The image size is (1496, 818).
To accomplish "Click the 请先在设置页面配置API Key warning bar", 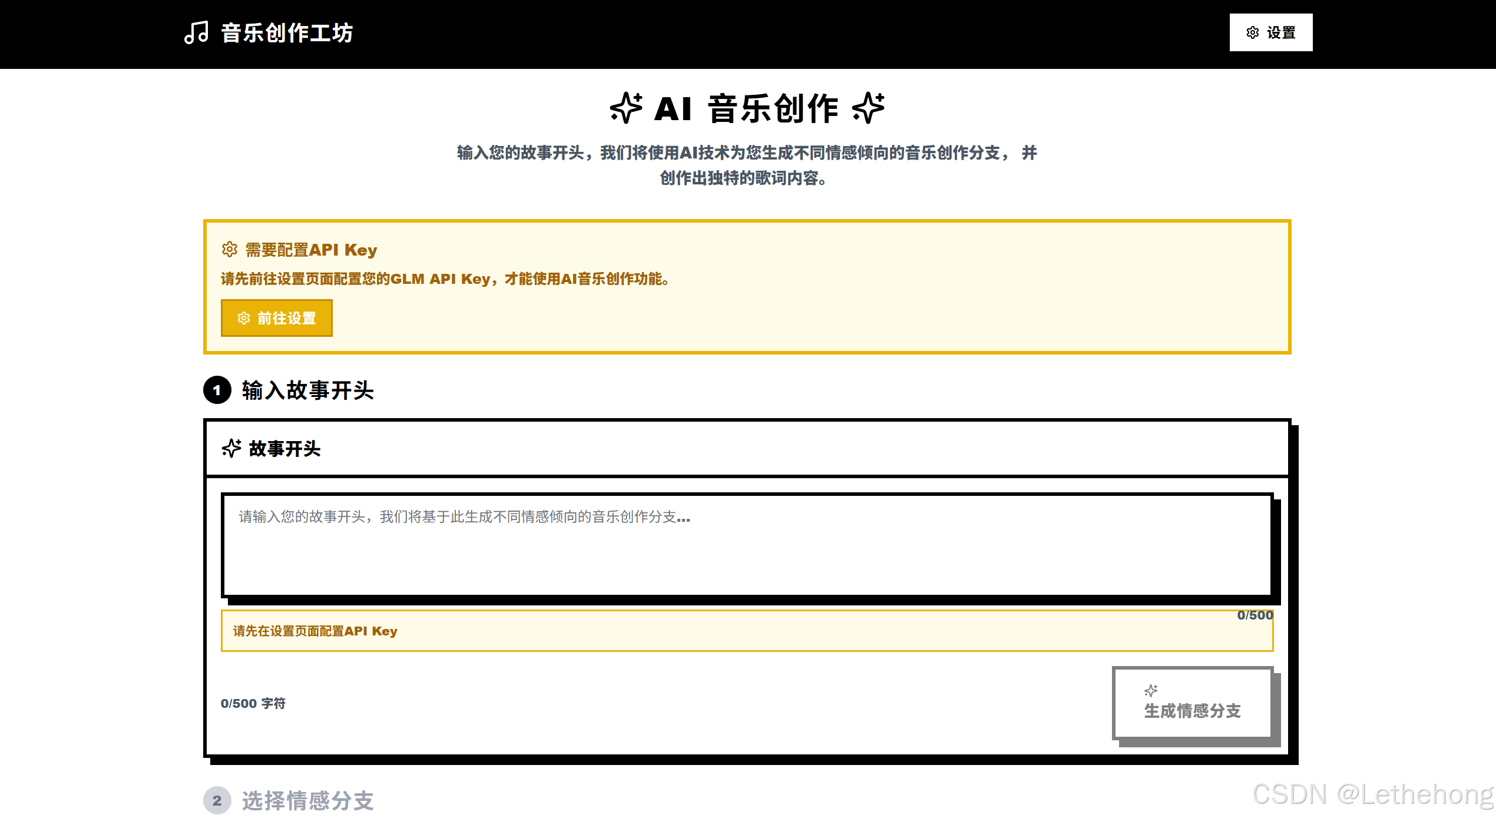I will (746, 631).
